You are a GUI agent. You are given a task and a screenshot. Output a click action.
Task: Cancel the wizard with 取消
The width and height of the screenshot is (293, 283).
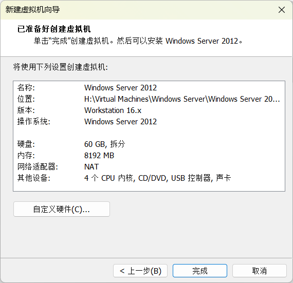[x=260, y=271]
